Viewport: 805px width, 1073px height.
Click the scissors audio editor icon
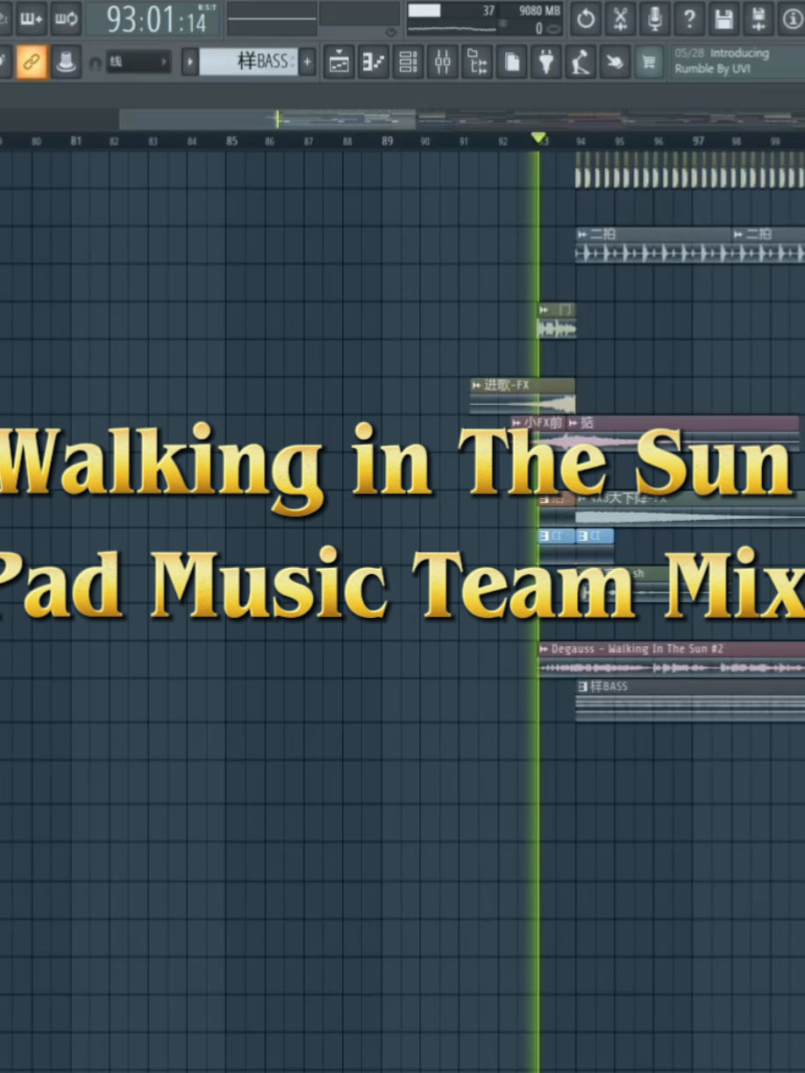coord(620,18)
